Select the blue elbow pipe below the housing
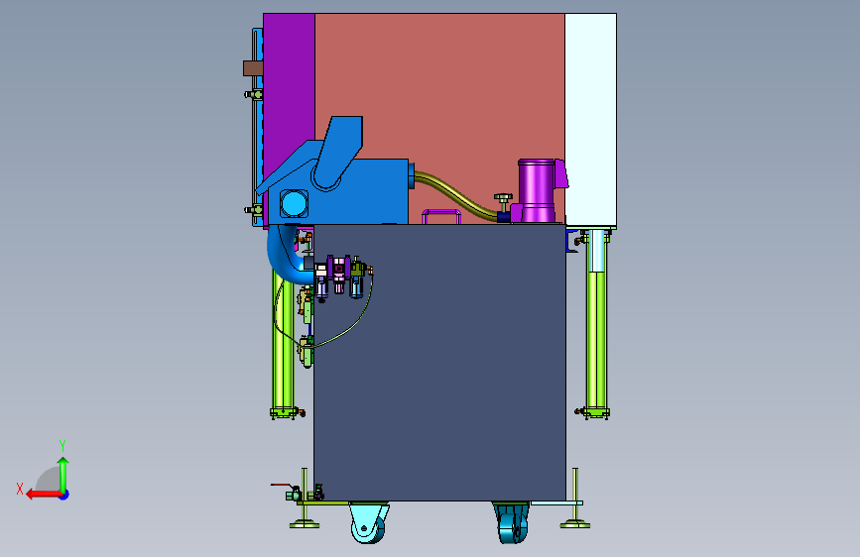The height and width of the screenshot is (557, 860). tap(288, 255)
